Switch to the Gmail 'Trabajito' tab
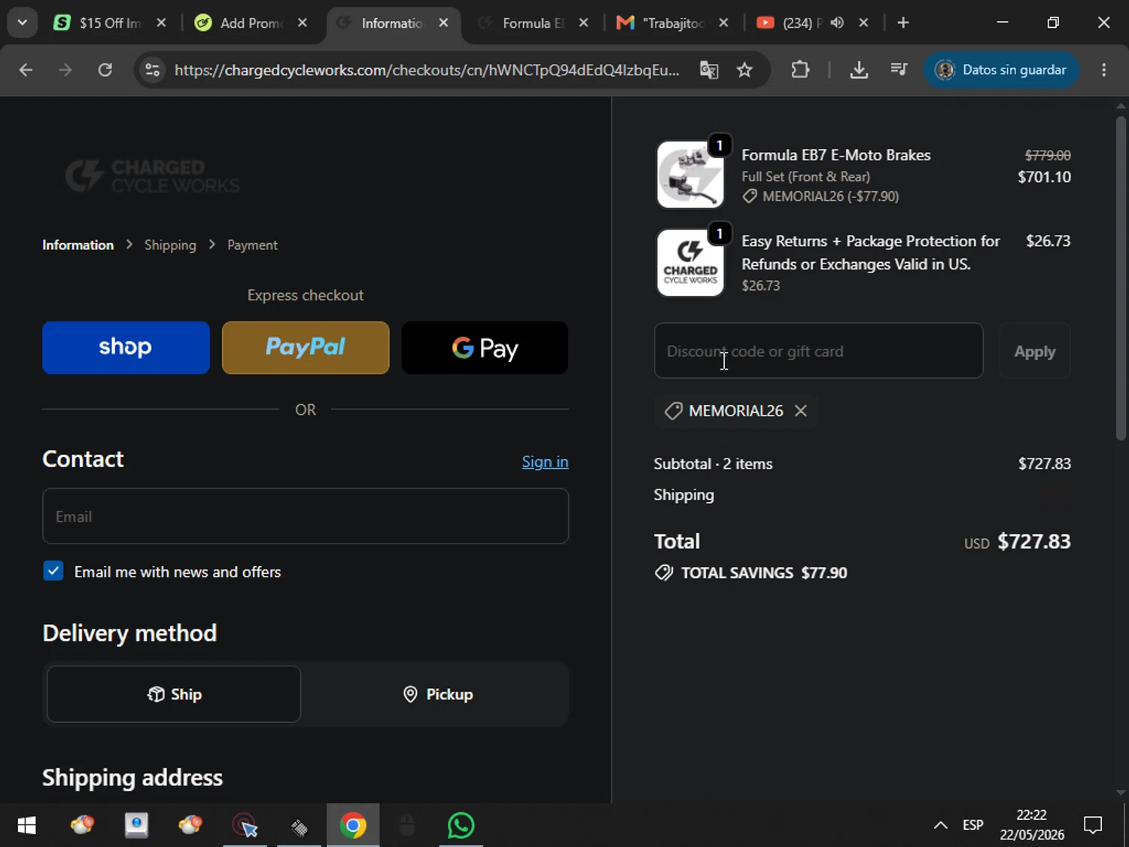The image size is (1129, 847). coord(673,23)
